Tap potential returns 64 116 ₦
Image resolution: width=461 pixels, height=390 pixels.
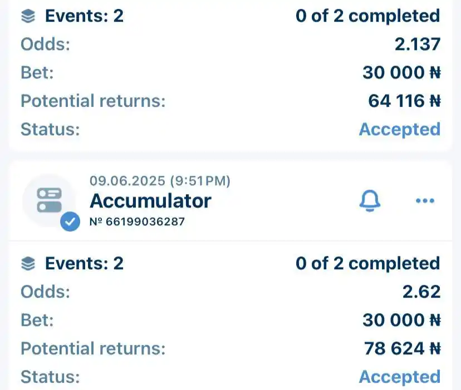coord(405,101)
